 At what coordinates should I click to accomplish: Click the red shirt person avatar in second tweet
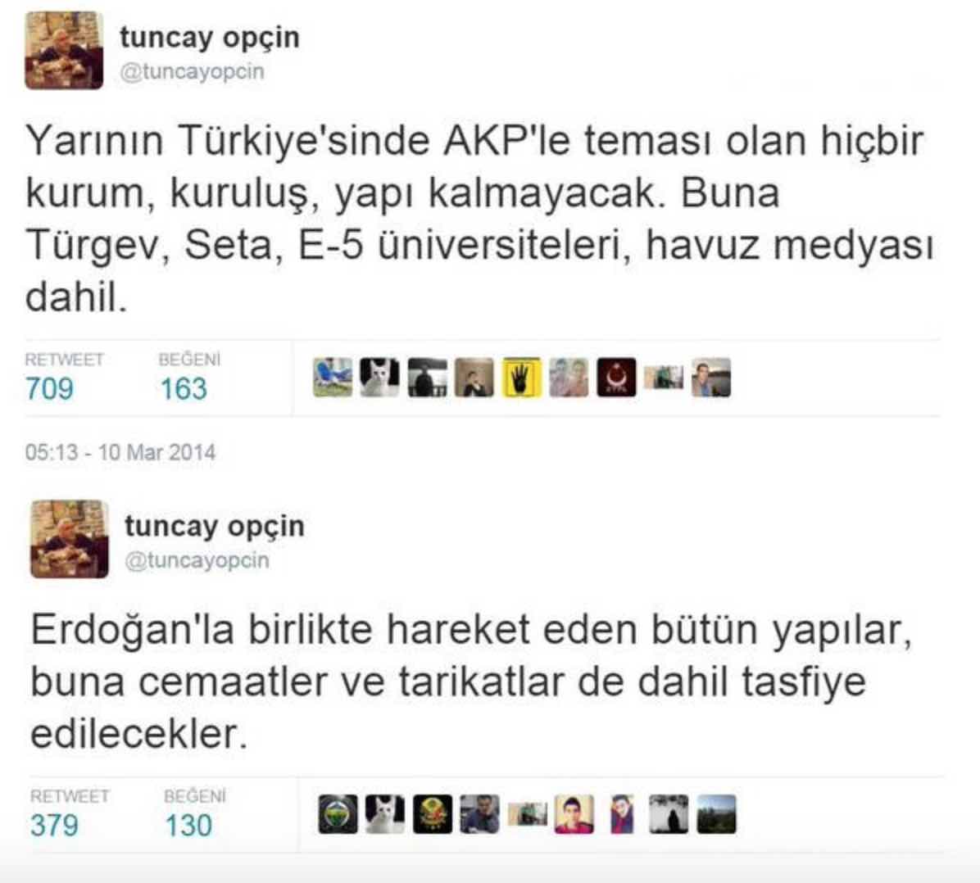point(574,814)
